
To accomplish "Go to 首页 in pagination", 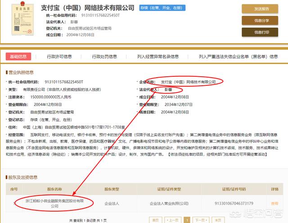I will click(155, 220).
